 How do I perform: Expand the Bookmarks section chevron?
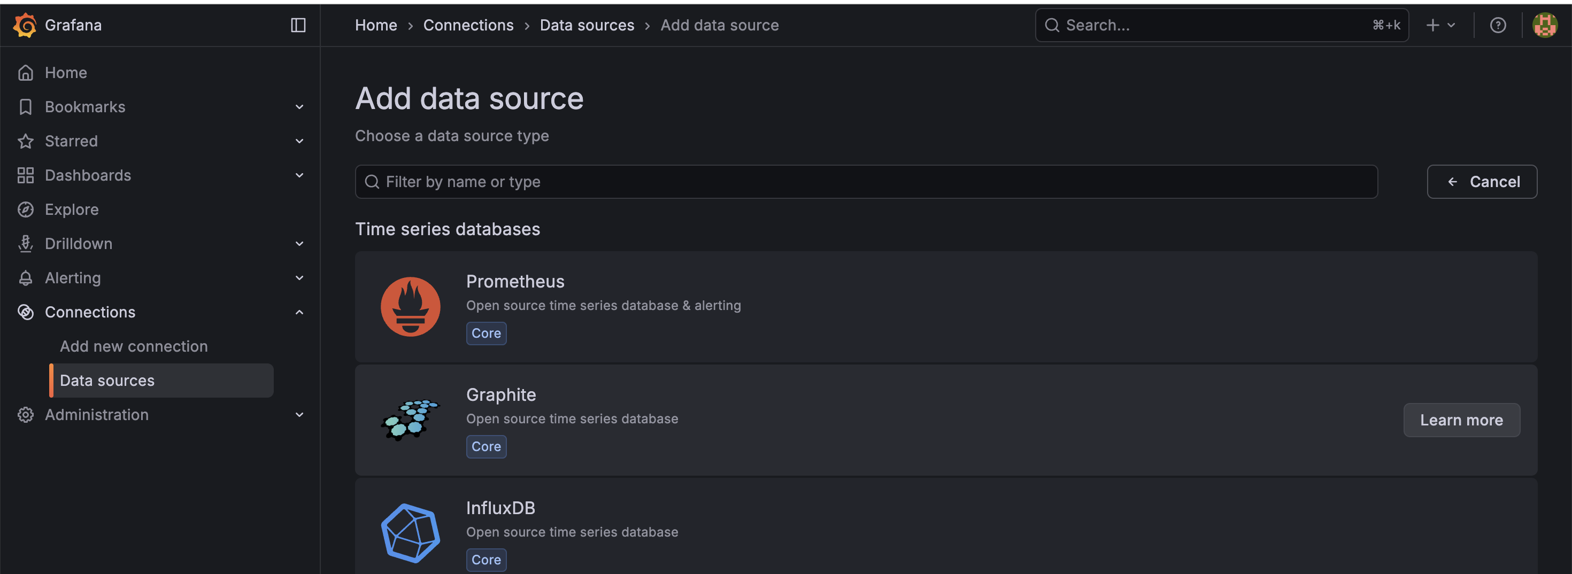pyautogui.click(x=299, y=107)
